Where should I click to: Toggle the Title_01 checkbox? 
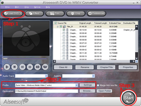tap(61, 27)
